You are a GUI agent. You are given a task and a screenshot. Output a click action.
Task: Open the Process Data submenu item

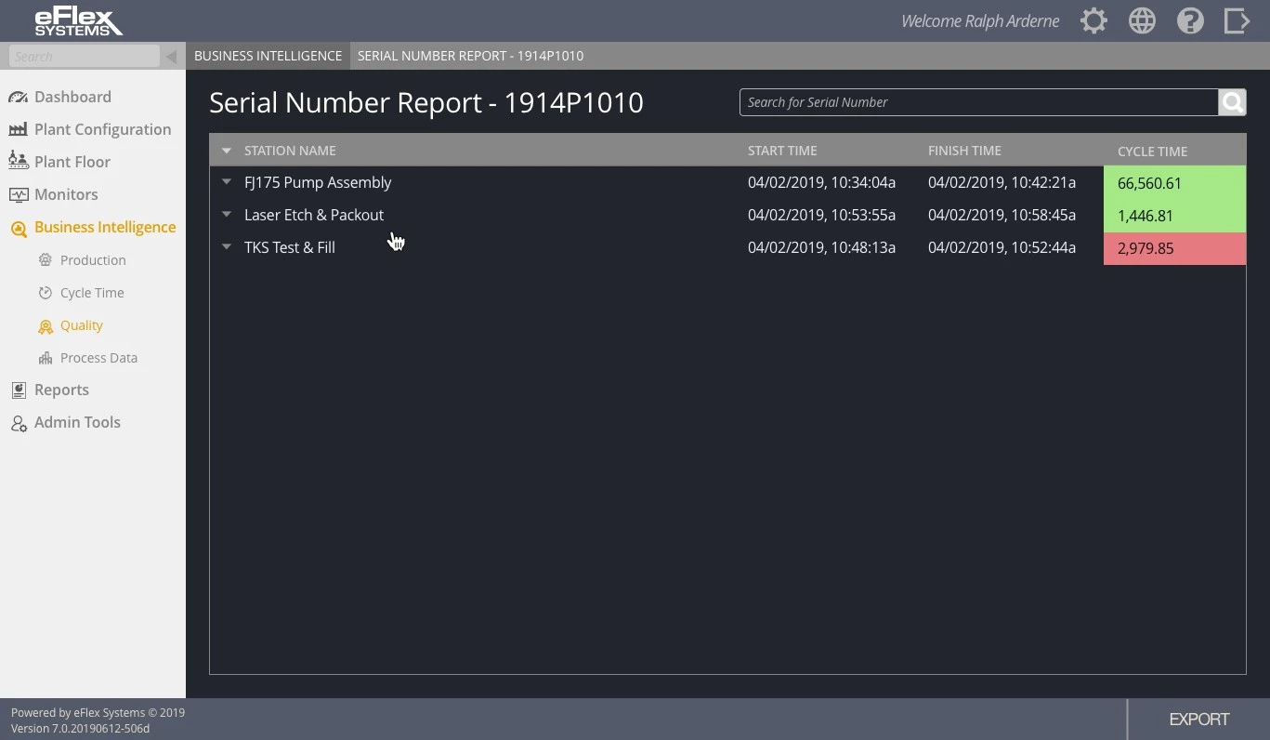(98, 358)
